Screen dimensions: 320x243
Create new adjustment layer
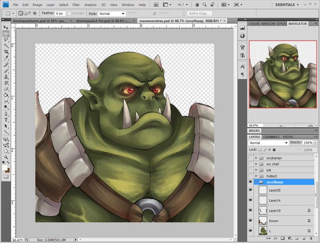(290, 238)
